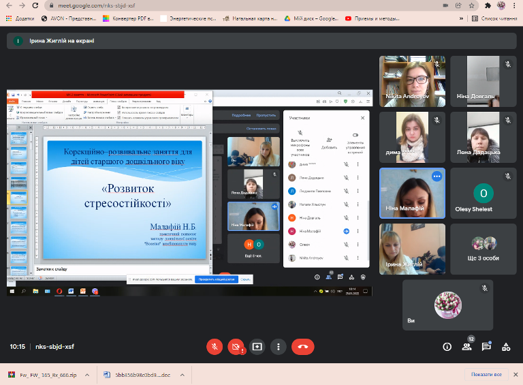Close Участники panel in shared screen
Screen dimensions: 523x385
pyautogui.click(x=362, y=118)
